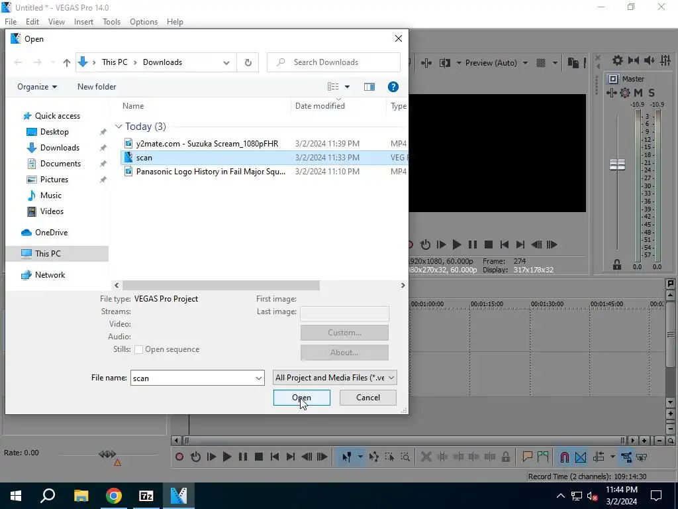Open Master Bus audio properties gear icon

pyautogui.click(x=618, y=60)
